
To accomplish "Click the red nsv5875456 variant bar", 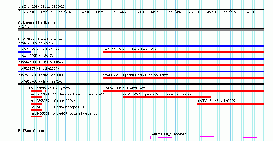I will click(183, 91).
